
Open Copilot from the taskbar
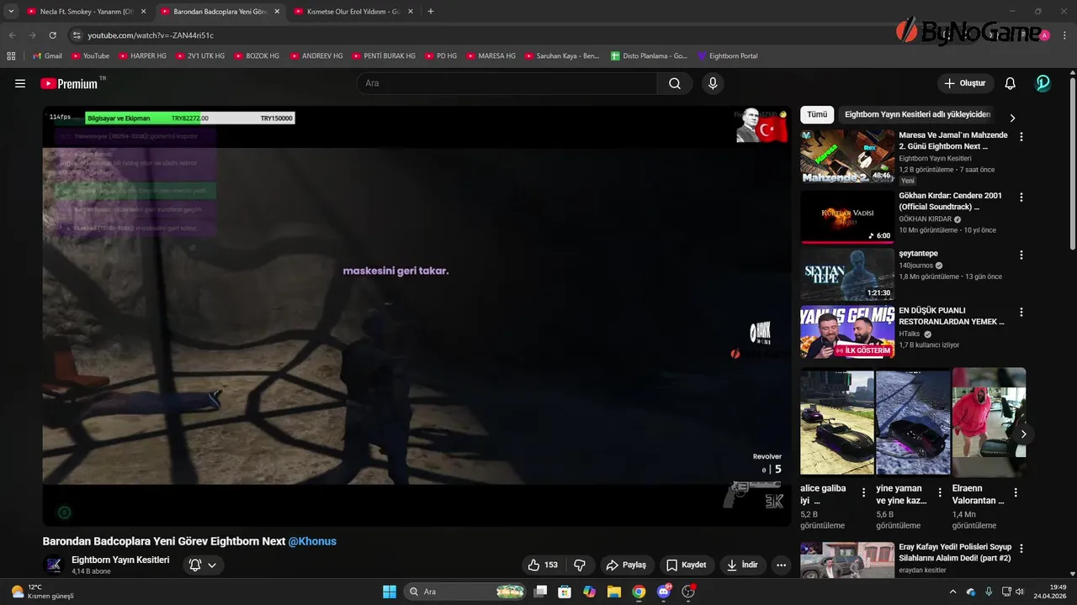(589, 592)
